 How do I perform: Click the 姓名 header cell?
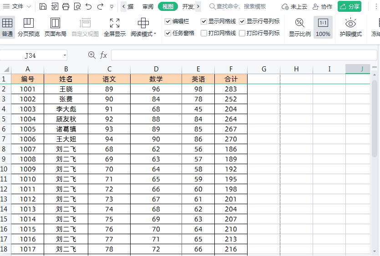(66, 79)
